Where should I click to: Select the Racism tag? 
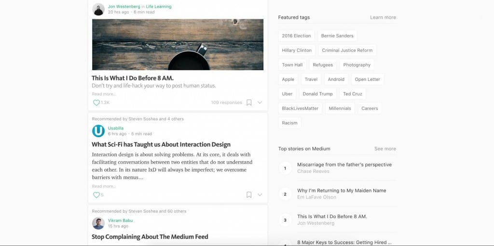click(289, 123)
